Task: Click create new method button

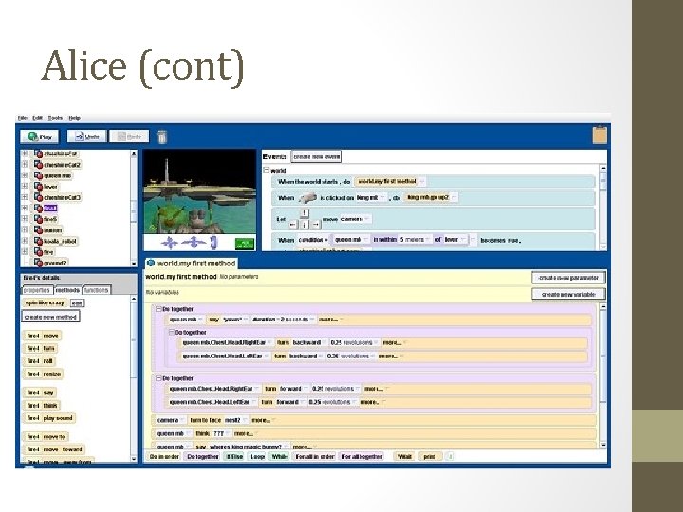Action: [50, 317]
